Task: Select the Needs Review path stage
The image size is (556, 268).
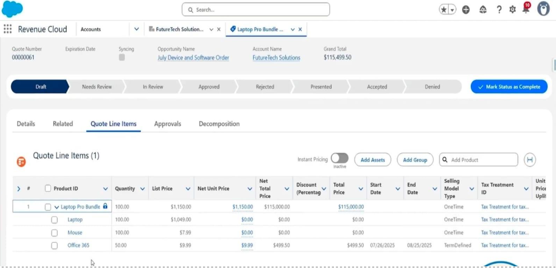Action: 97,87
